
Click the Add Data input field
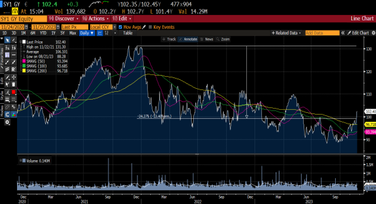click(322, 33)
